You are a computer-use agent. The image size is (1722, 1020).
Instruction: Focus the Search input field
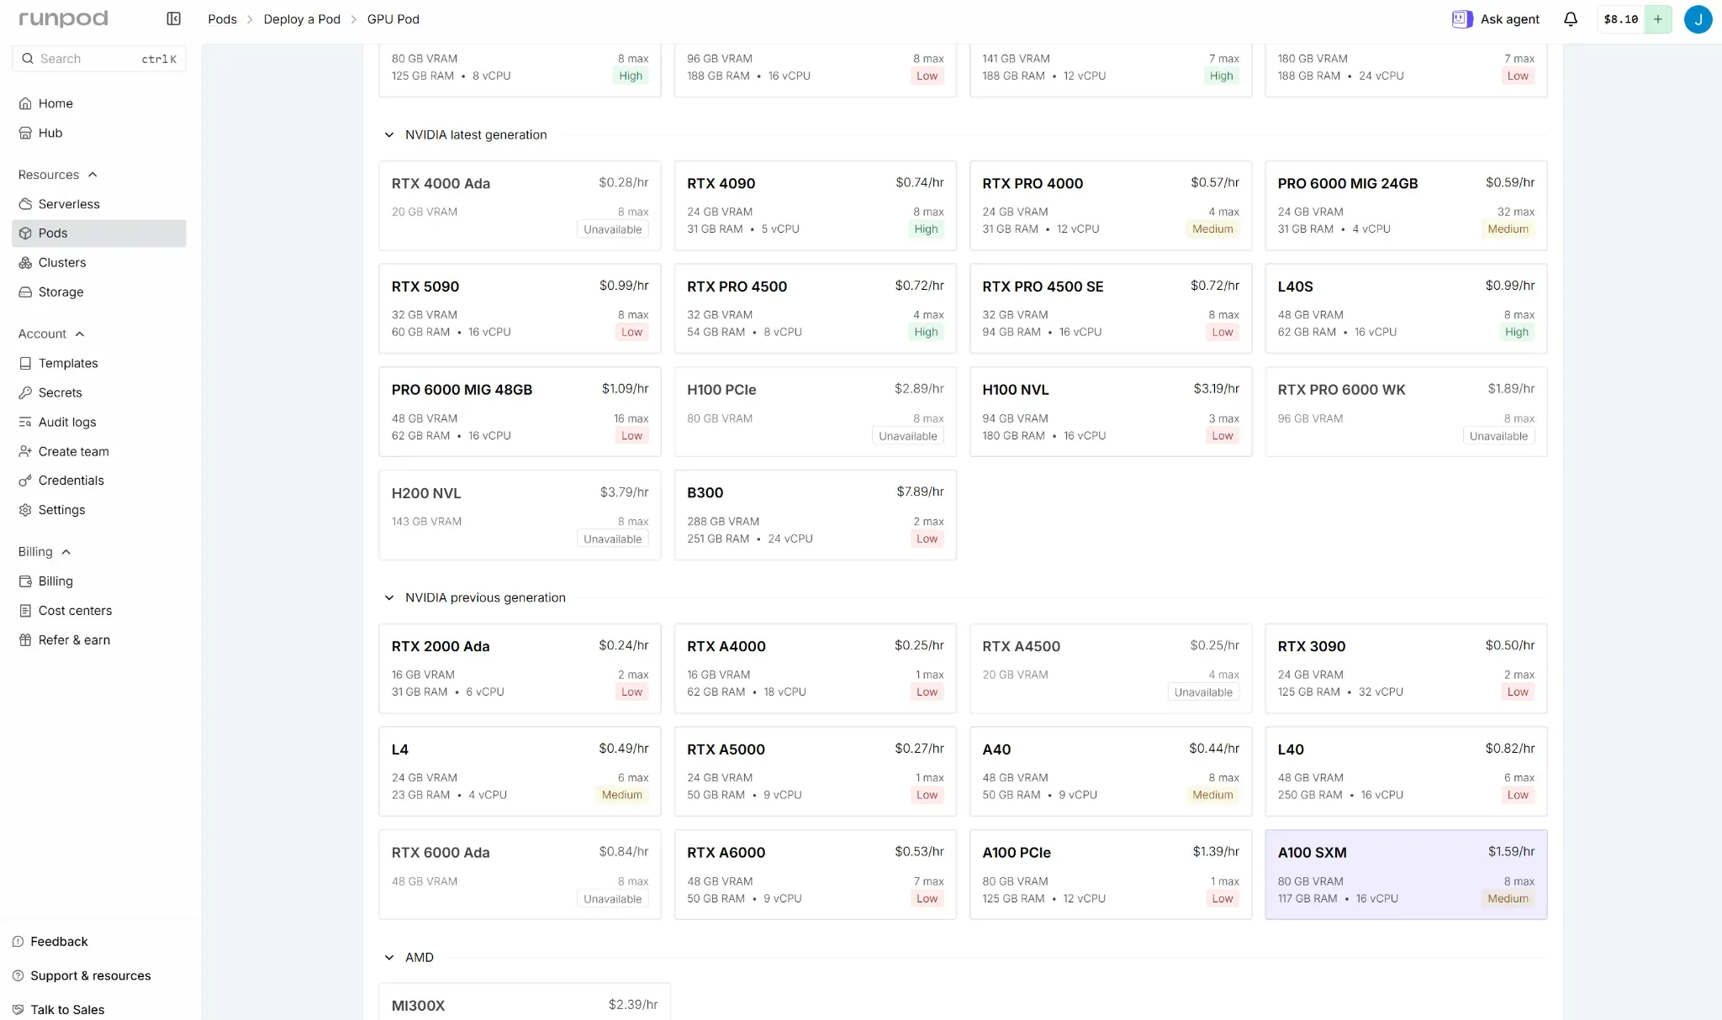(98, 59)
